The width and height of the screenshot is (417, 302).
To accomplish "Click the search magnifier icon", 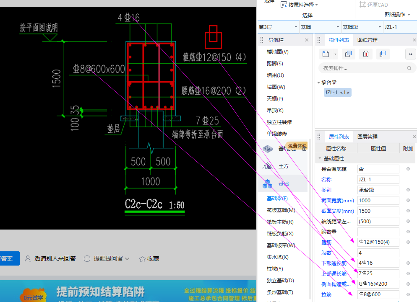I will click(x=409, y=68).
